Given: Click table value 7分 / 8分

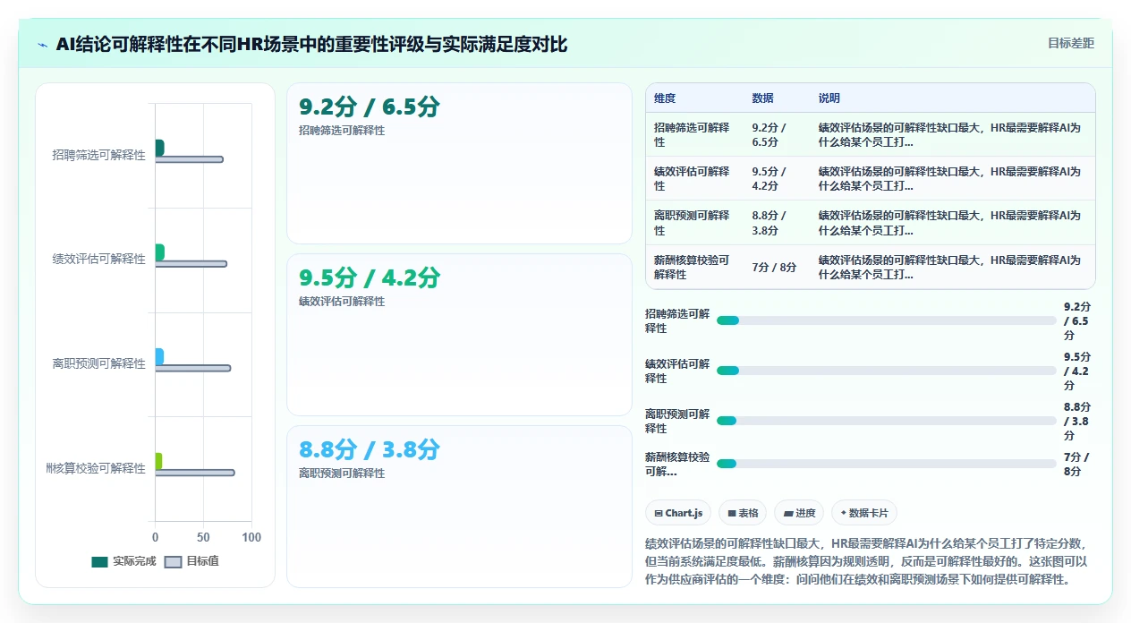Looking at the screenshot, I should pyautogui.click(x=775, y=267).
